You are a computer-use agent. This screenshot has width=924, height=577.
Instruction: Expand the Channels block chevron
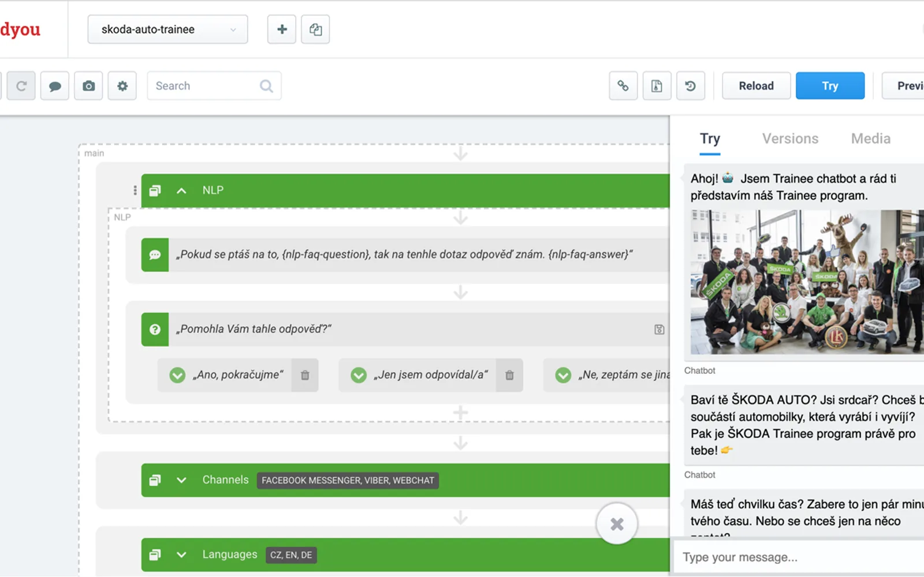181,480
